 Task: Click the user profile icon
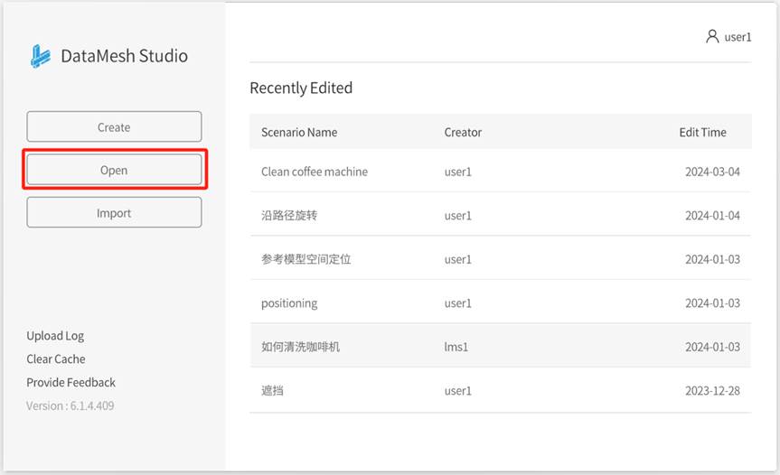point(711,37)
